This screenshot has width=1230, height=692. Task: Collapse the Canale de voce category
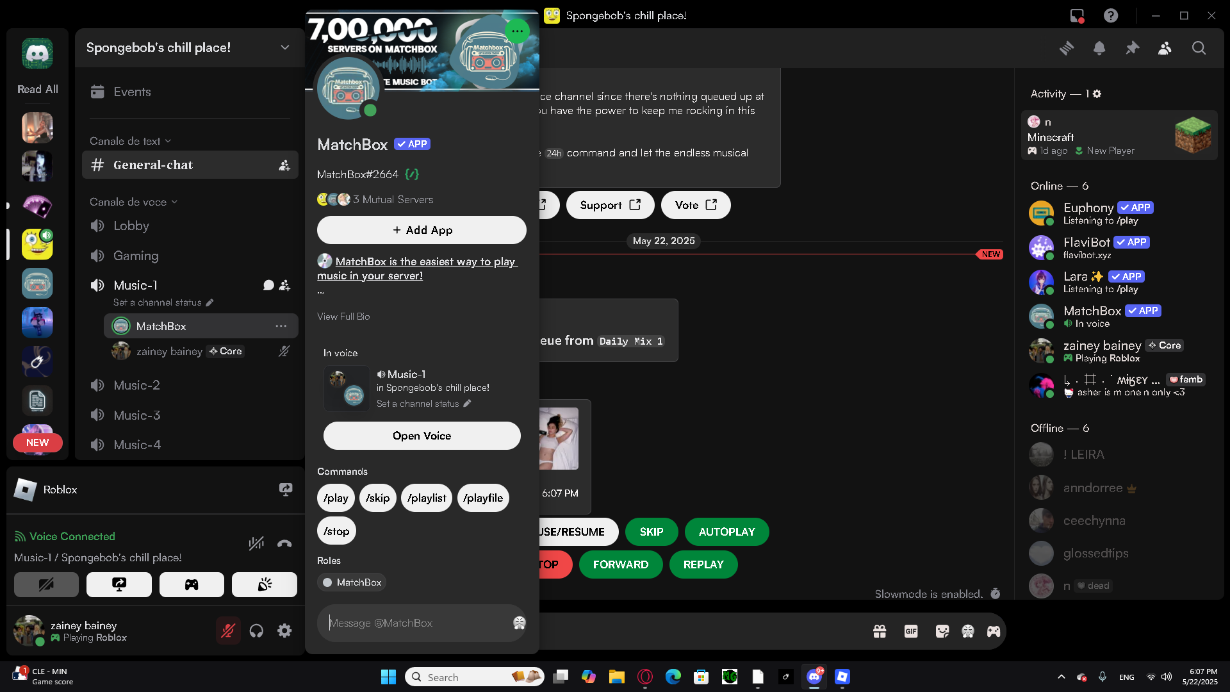click(133, 202)
